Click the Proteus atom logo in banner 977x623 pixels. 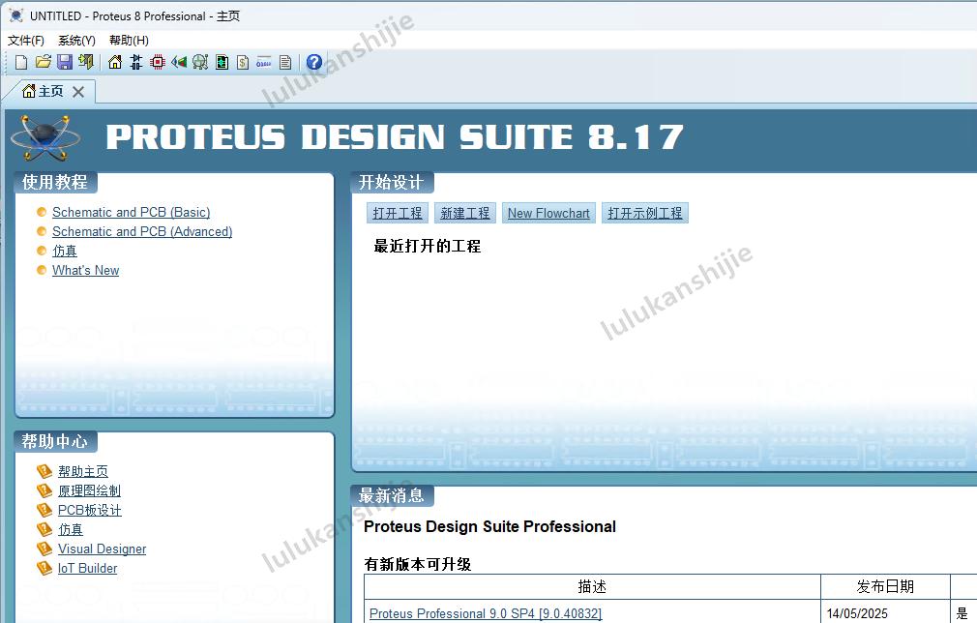click(44, 137)
